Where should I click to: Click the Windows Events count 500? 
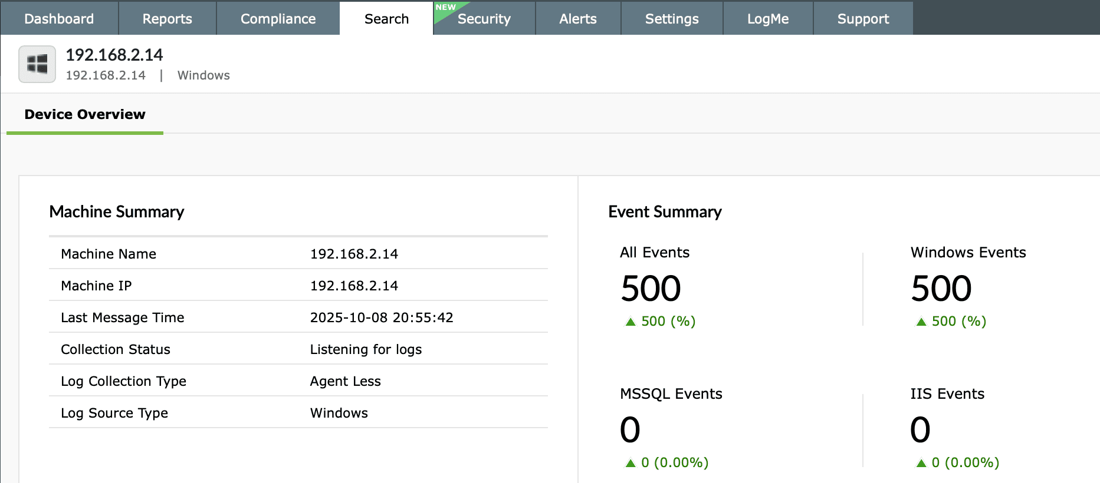coord(941,289)
